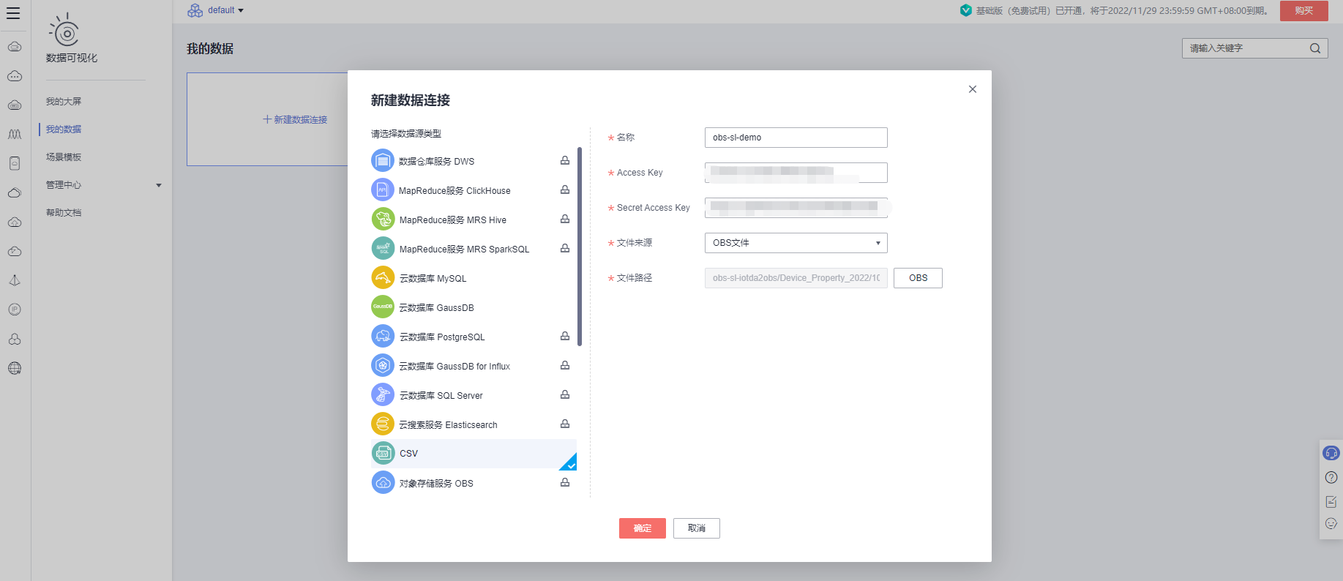This screenshot has height=581, width=1343.
Task: Click the search magnifier icon
Action: point(1315,48)
